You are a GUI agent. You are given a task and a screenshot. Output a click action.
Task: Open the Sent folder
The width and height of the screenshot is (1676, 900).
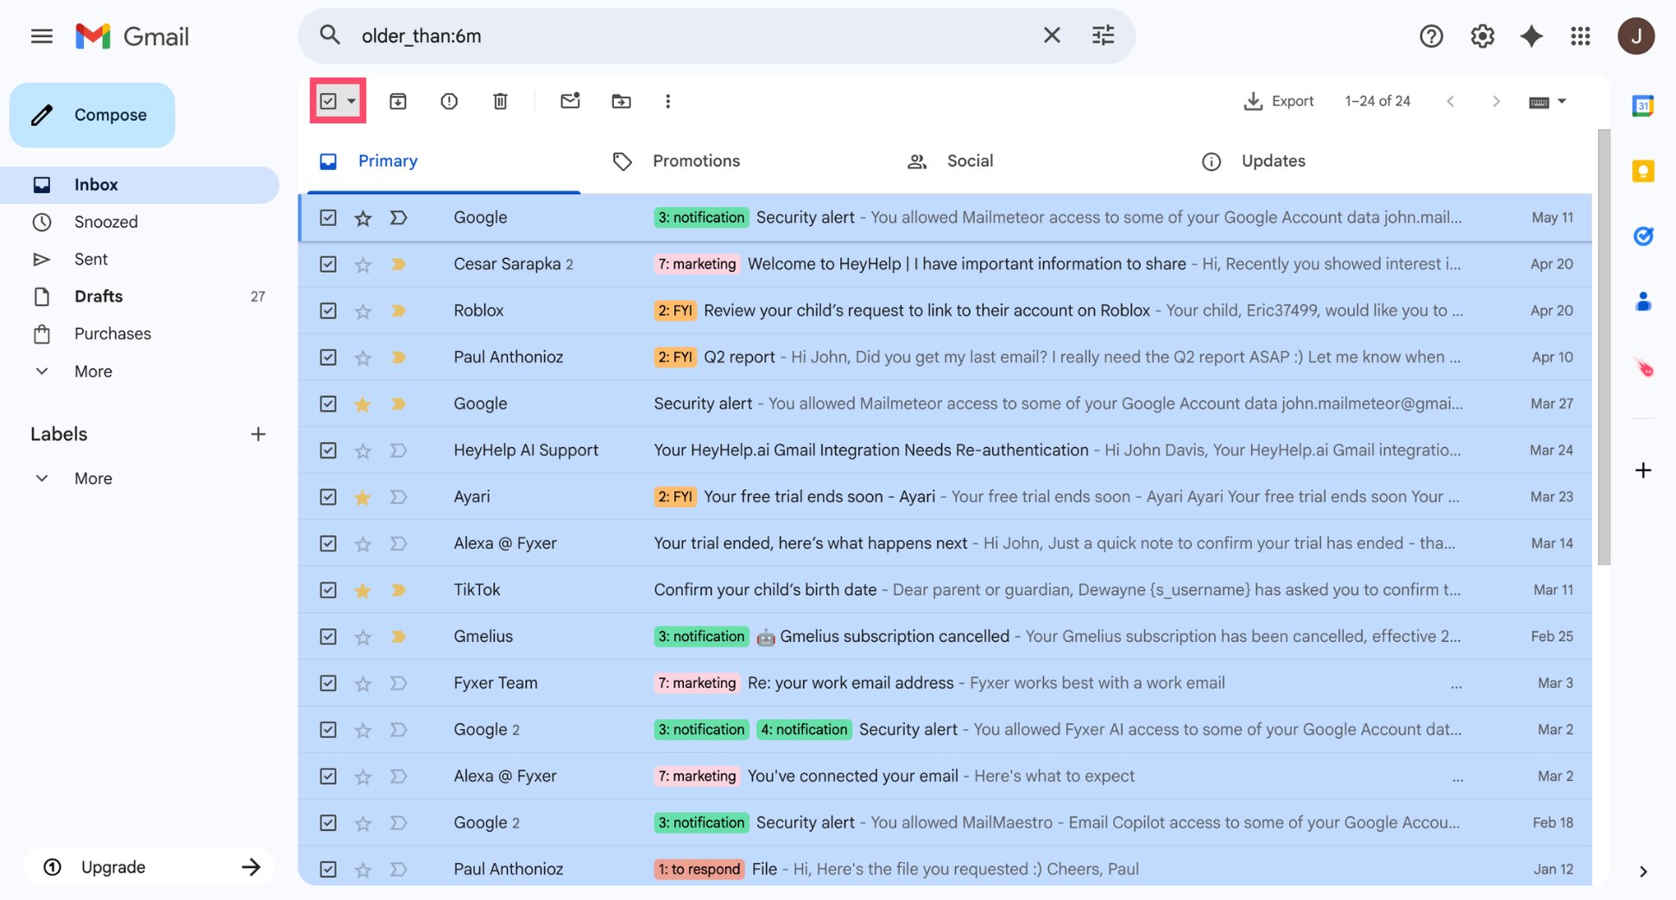(x=140, y=259)
